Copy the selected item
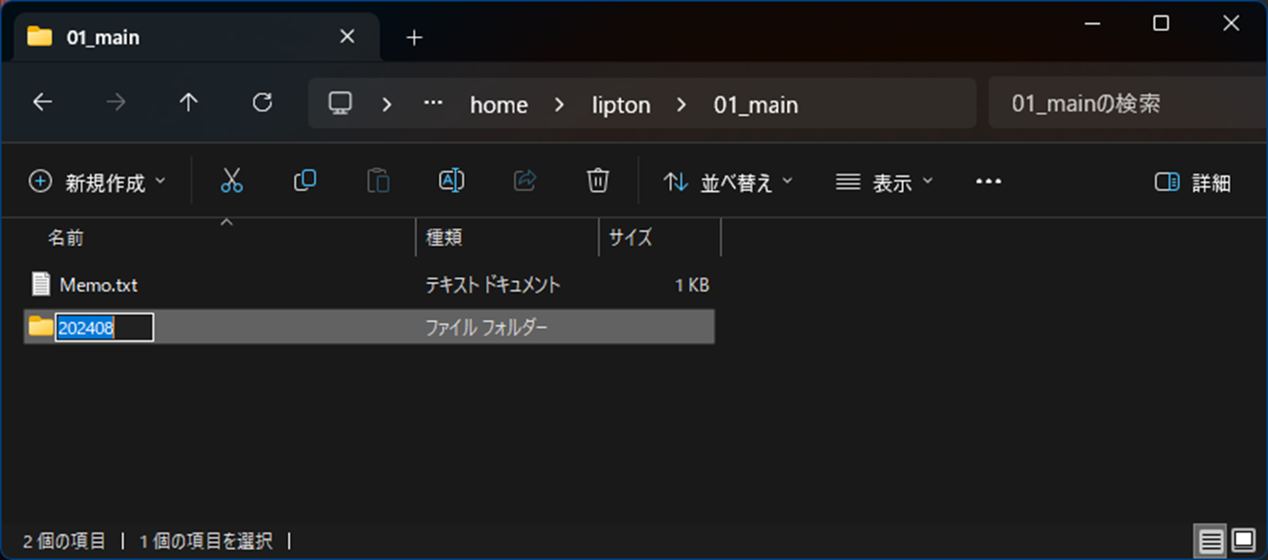This screenshot has width=1268, height=560. pos(305,180)
